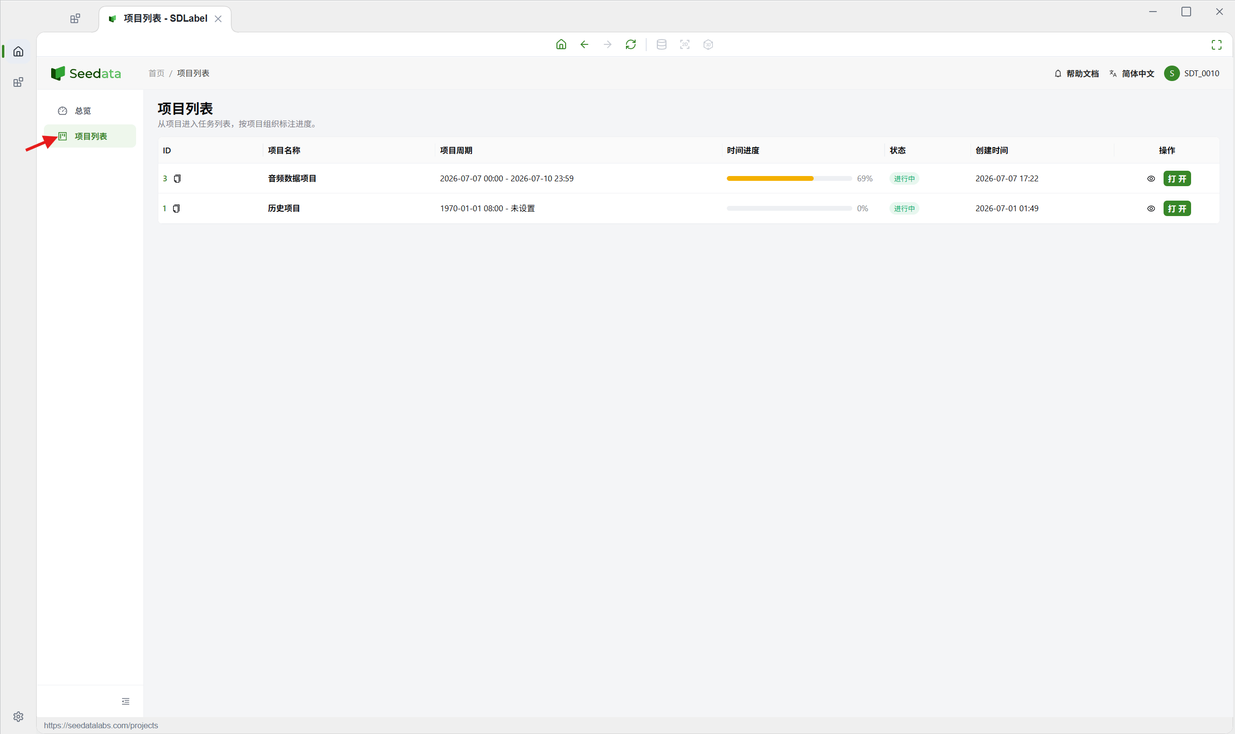Screen dimensions: 1235x734
Task: Click the 操作 column header
Action: 1166,150
